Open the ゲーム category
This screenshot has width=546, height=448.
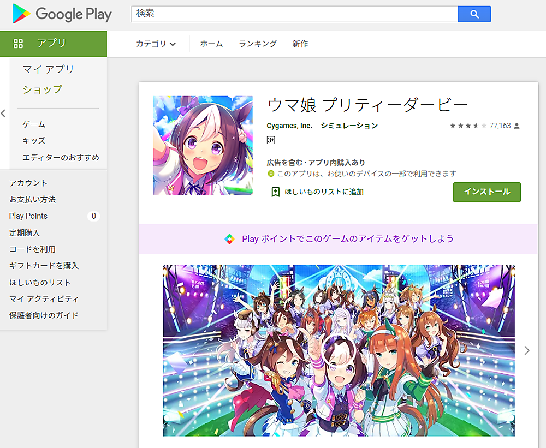point(34,124)
